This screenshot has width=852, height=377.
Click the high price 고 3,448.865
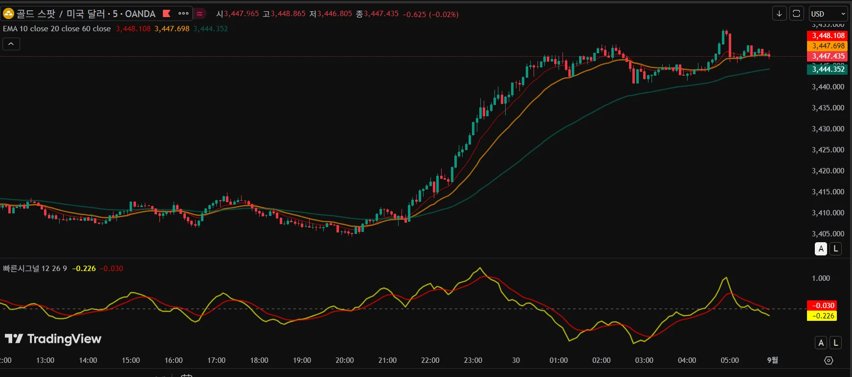pyautogui.click(x=284, y=14)
